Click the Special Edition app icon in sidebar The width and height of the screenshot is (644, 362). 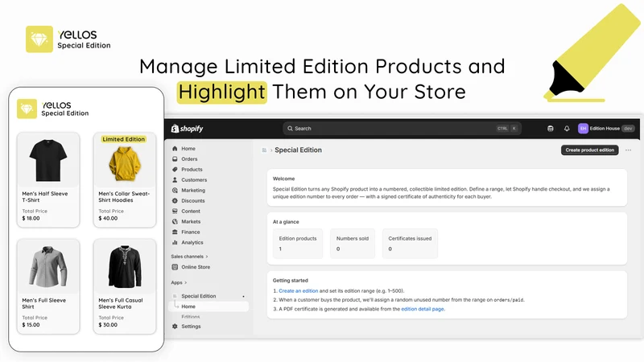[x=175, y=296]
